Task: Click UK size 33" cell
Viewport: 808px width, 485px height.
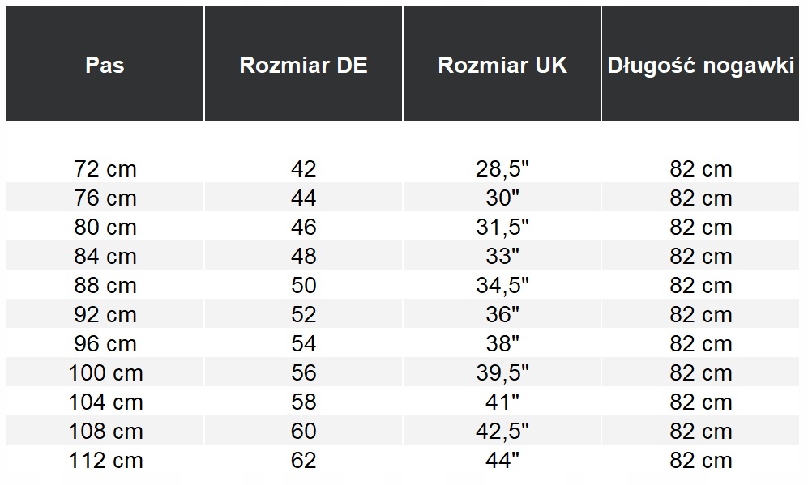Action: point(502,257)
